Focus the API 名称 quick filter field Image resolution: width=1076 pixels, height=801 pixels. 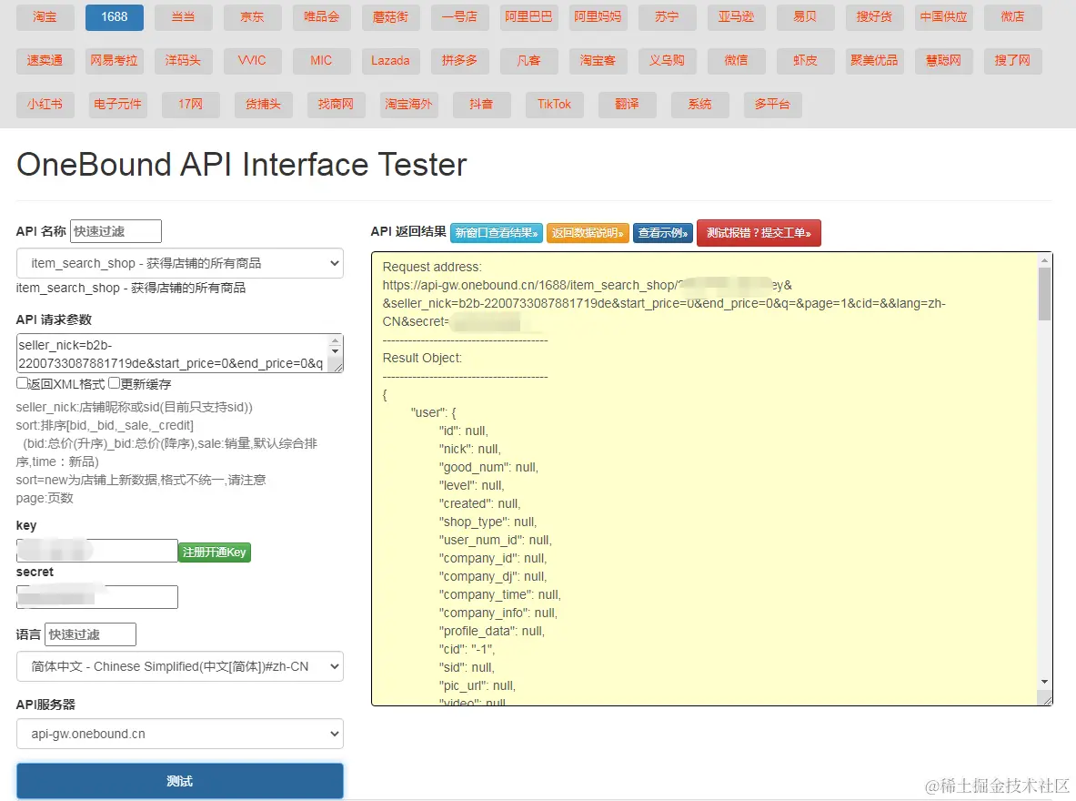(116, 231)
